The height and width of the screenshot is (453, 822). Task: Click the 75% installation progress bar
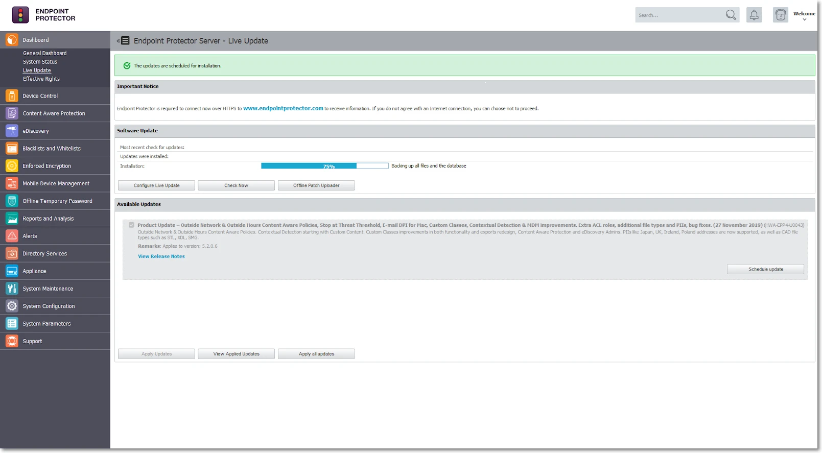[325, 166]
